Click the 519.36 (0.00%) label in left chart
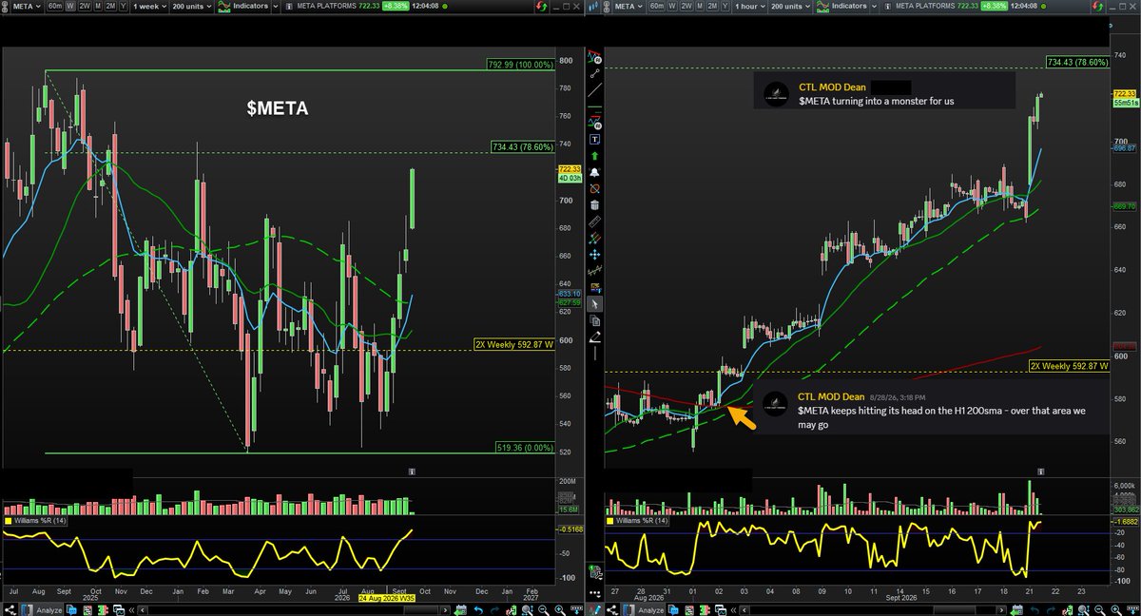1141x616 pixels. (x=525, y=447)
